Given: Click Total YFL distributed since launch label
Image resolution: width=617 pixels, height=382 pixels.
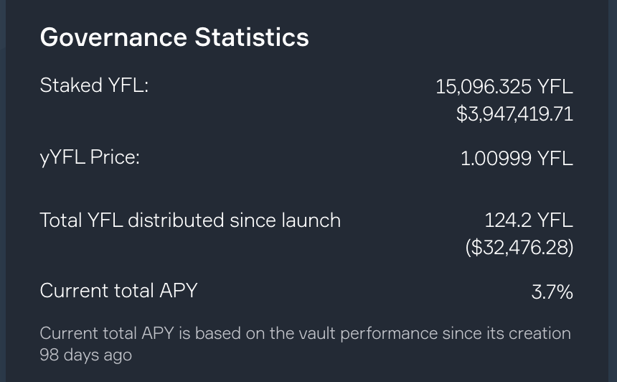Looking at the screenshot, I should (x=190, y=220).
